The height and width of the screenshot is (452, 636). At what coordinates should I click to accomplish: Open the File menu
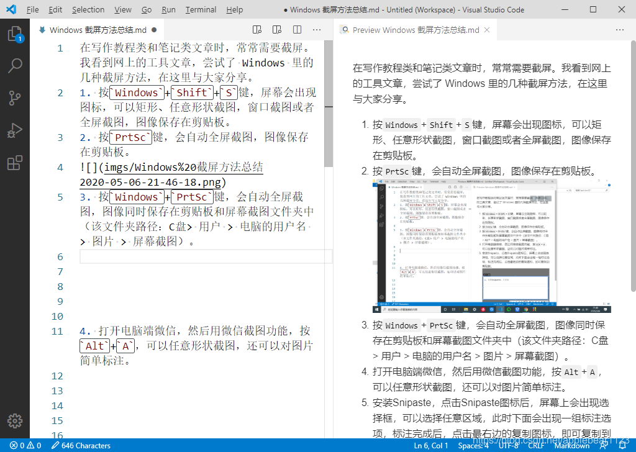tap(32, 9)
